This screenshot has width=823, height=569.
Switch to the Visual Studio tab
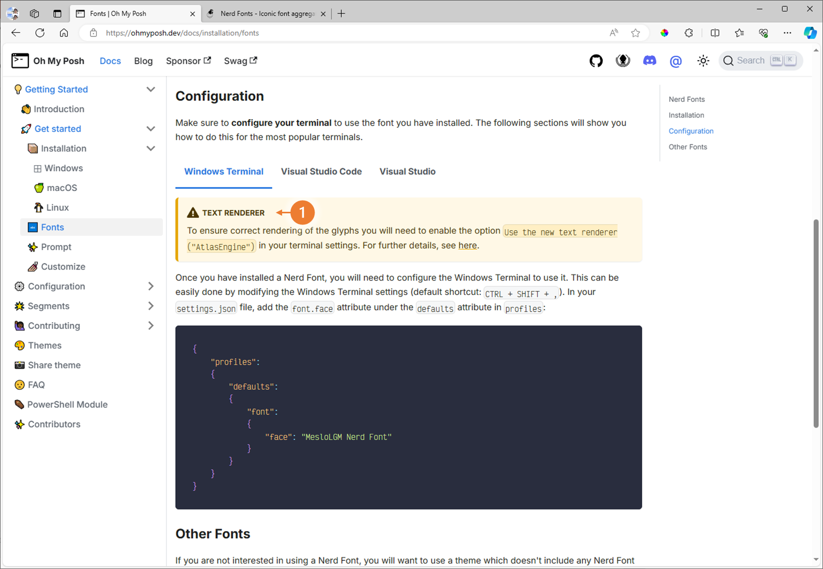408,172
